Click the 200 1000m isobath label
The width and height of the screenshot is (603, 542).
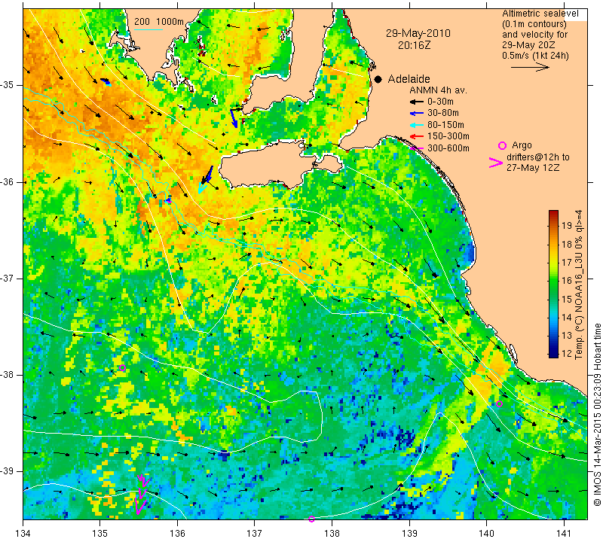click(159, 22)
